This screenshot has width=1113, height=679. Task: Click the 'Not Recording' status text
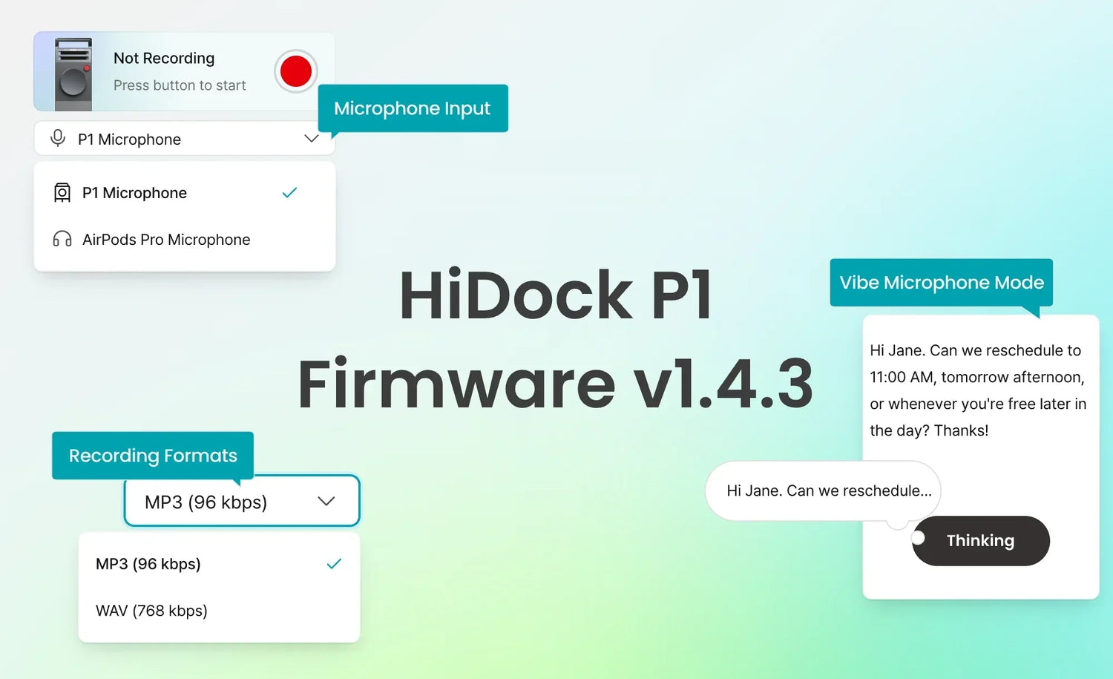pyautogui.click(x=164, y=58)
